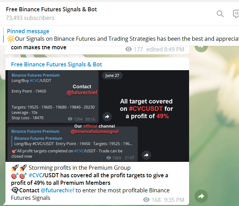Click share arrow inside upper screenshot bubble
This screenshot has height=206, width=239.
(107, 117)
